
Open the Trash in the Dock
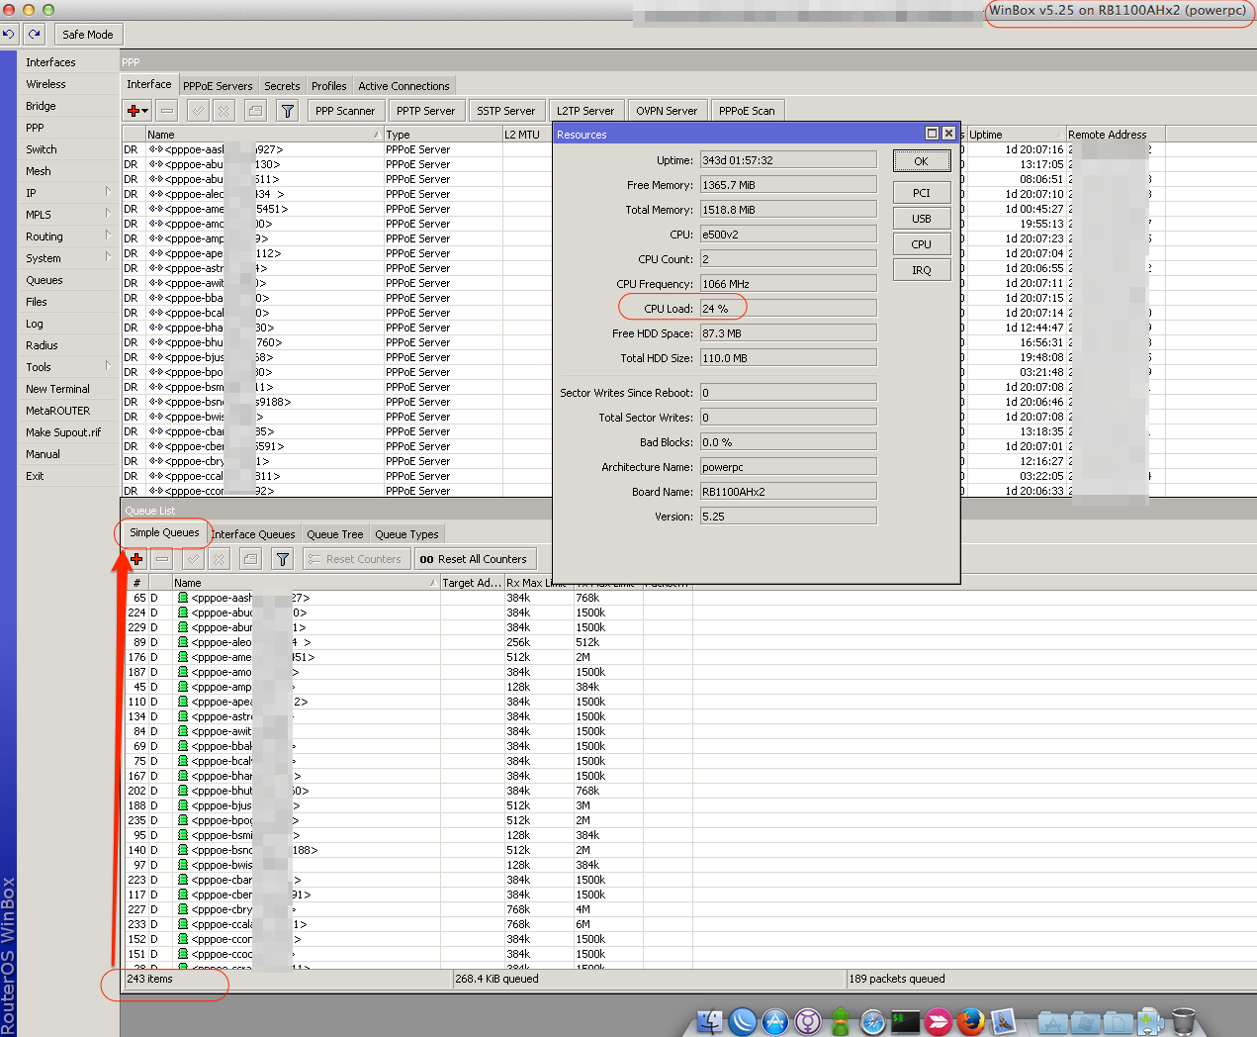click(x=1184, y=1021)
